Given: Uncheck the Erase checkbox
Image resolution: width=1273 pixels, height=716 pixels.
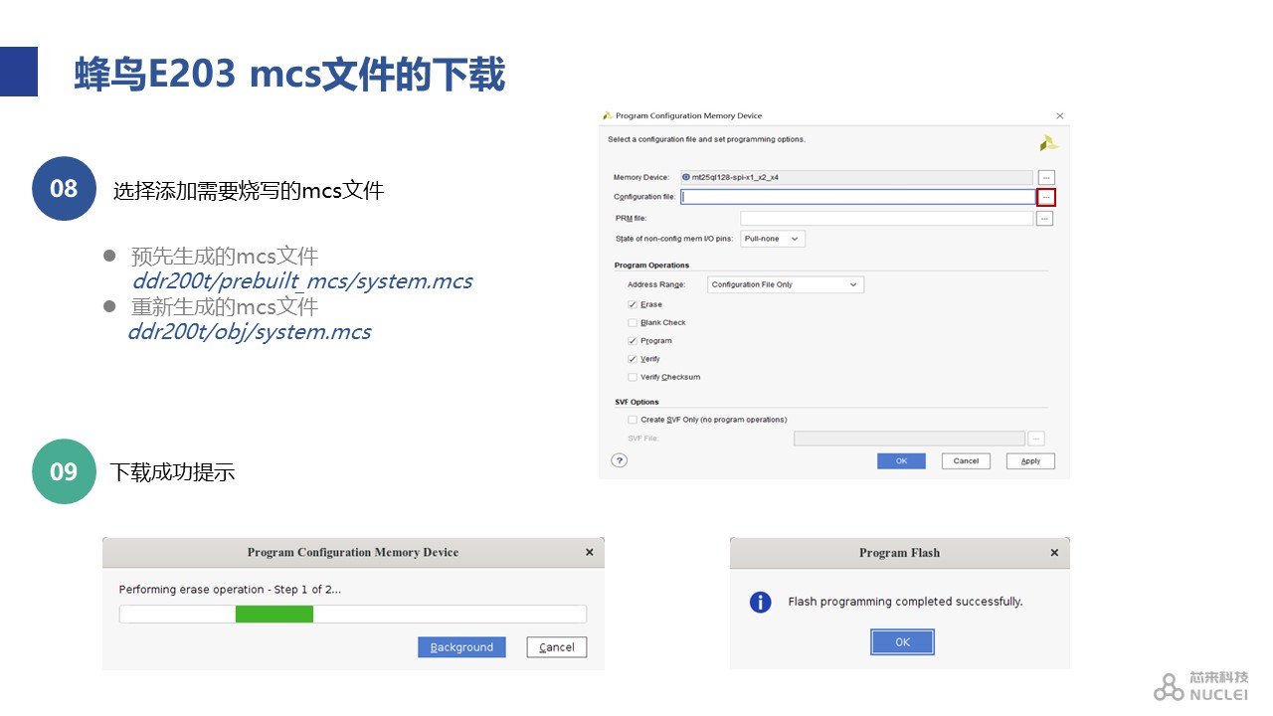Looking at the screenshot, I should tap(633, 304).
